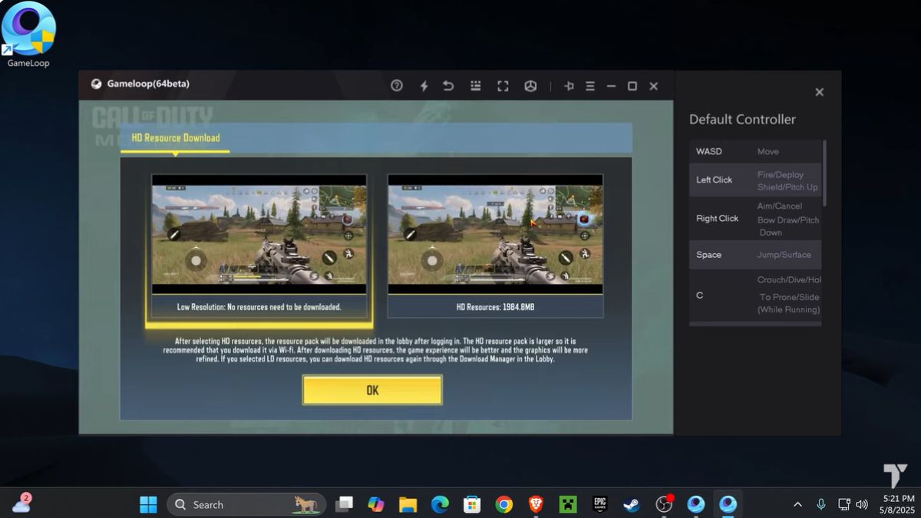
Task: Open the Gameloop help question-mark icon
Action: (x=397, y=86)
